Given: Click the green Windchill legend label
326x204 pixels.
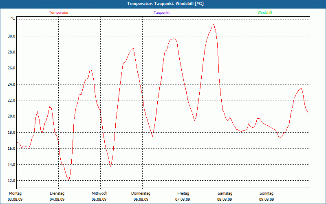Looking at the screenshot, I should (264, 13).
